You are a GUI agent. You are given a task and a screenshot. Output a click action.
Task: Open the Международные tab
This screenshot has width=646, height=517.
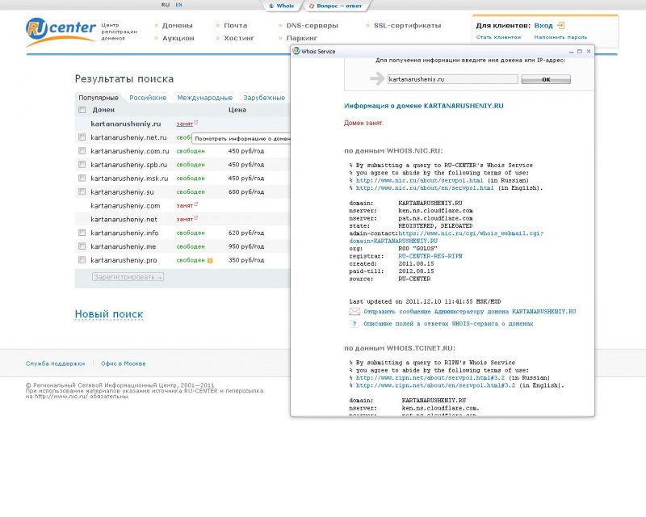pos(205,98)
